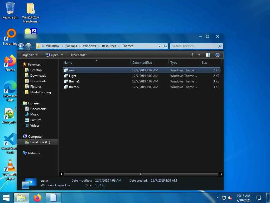Open the Windows Start button

[x=6, y=198]
